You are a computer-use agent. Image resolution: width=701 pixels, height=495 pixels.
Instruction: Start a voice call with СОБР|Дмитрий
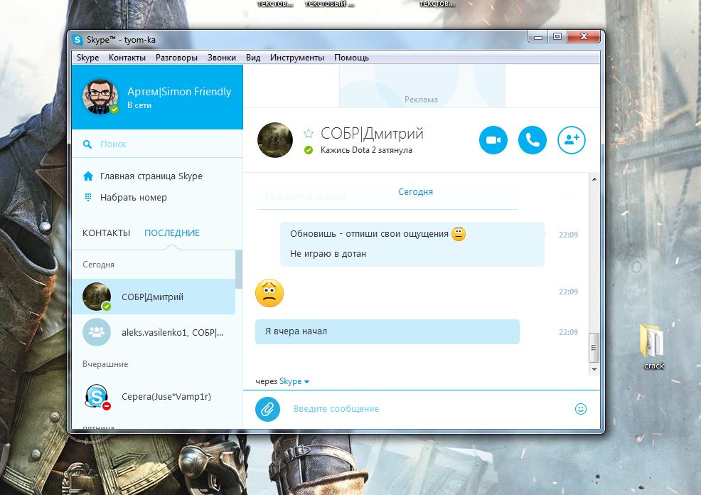(532, 140)
